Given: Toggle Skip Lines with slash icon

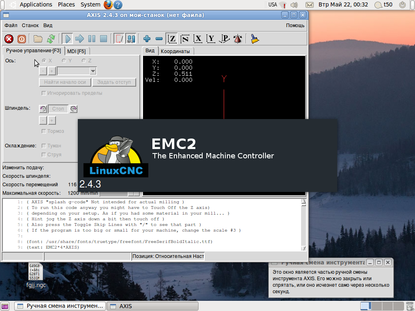Looking at the screenshot, I should point(119,39).
